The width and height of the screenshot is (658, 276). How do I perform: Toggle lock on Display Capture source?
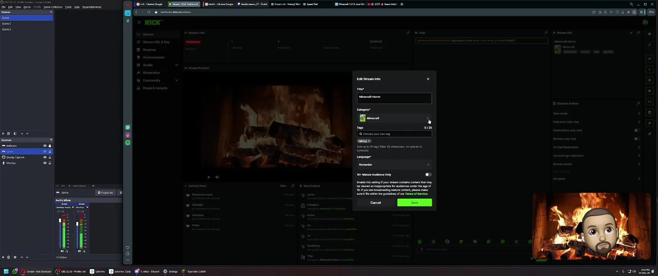pos(50,157)
